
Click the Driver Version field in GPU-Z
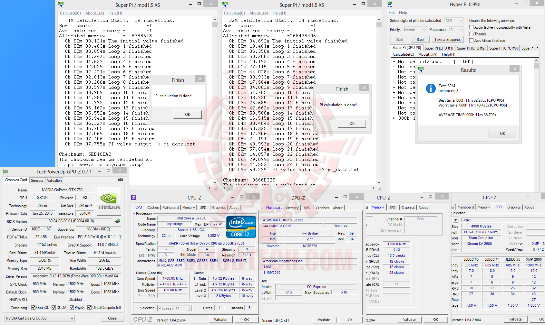[75, 276]
